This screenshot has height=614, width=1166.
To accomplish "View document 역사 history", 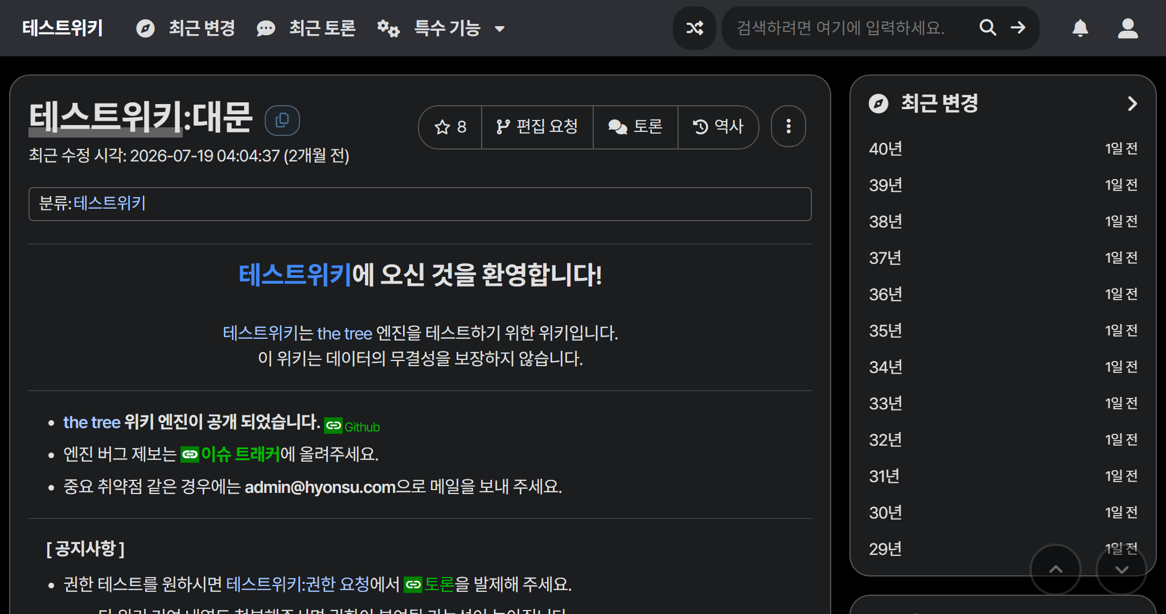I will click(x=718, y=127).
